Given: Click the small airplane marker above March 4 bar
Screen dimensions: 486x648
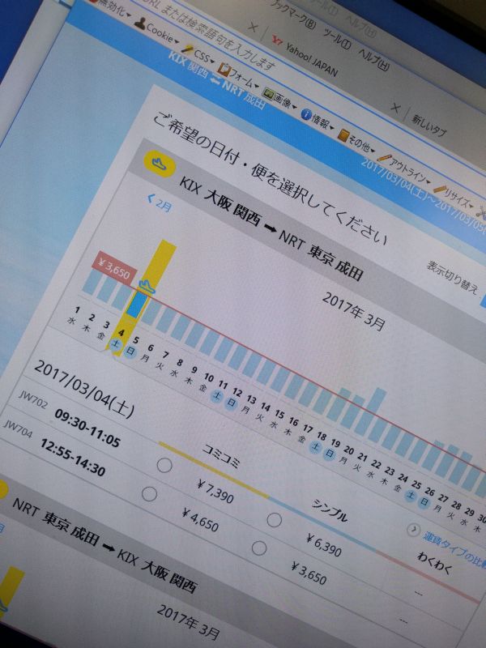Looking at the screenshot, I should pyautogui.click(x=147, y=286).
